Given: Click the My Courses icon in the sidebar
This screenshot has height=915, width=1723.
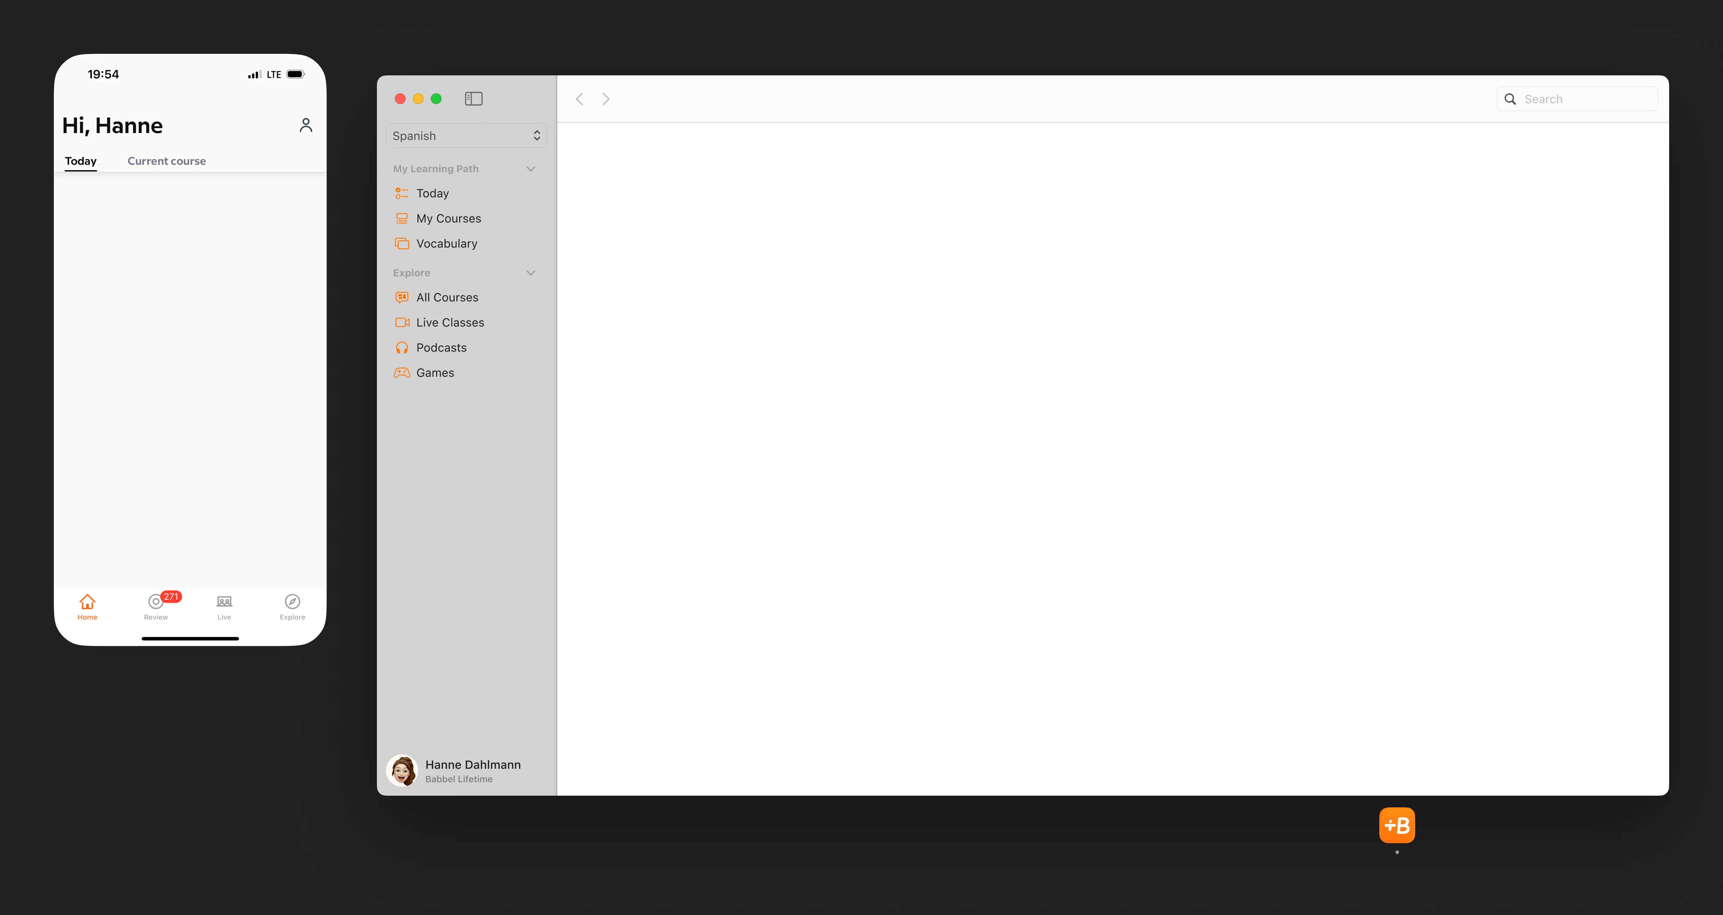Looking at the screenshot, I should (x=402, y=219).
